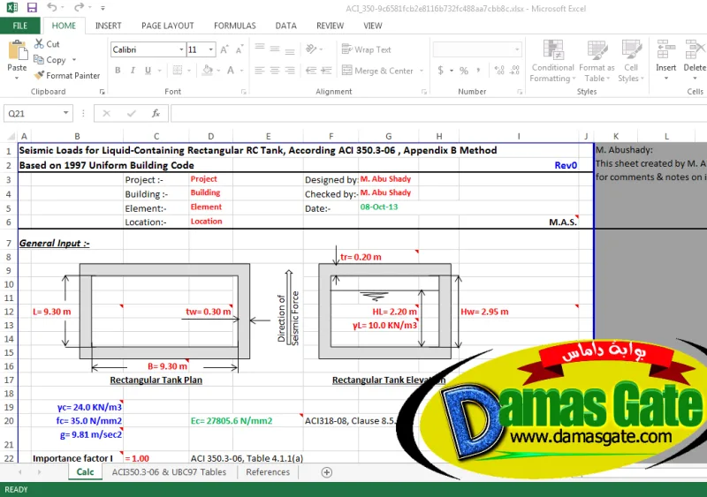Open the Fill Color dropdown arrow

218,71
